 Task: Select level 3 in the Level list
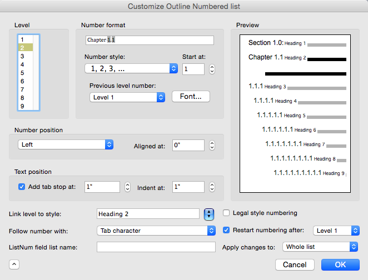tap(26, 56)
